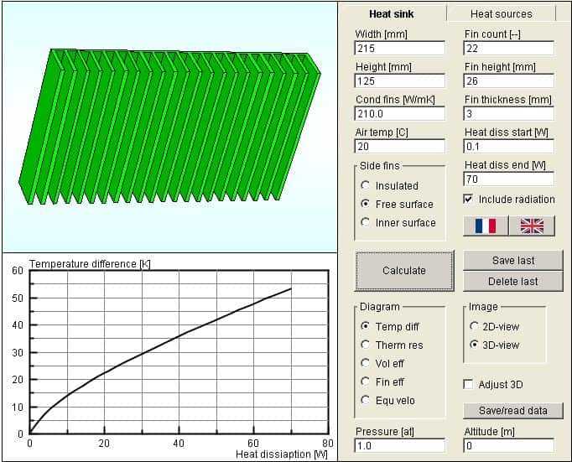This screenshot has width=572, height=462.
Task: Focus the Altitude [m] input field
Action: (x=509, y=445)
